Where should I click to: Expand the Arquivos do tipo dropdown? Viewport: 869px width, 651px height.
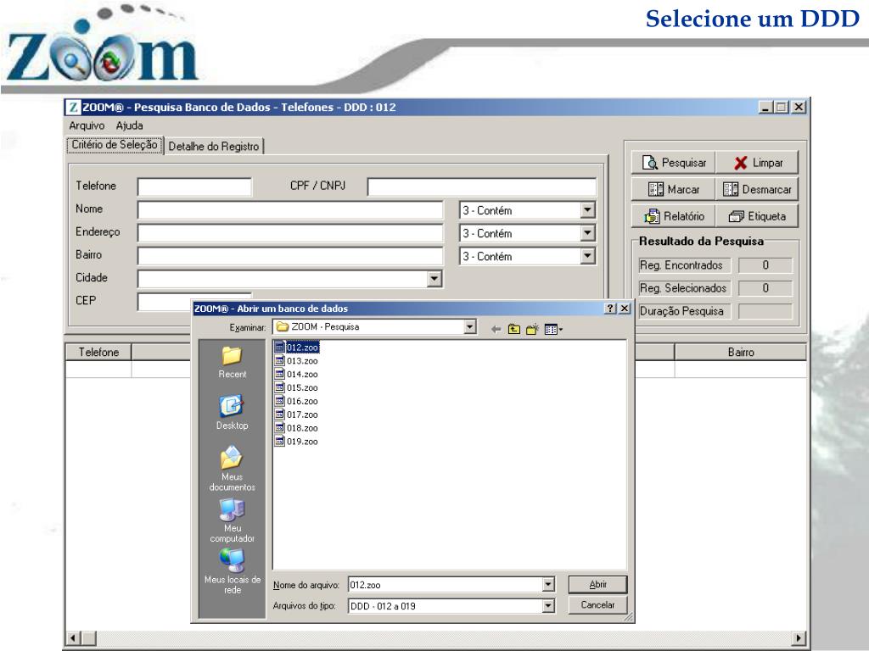click(x=548, y=606)
